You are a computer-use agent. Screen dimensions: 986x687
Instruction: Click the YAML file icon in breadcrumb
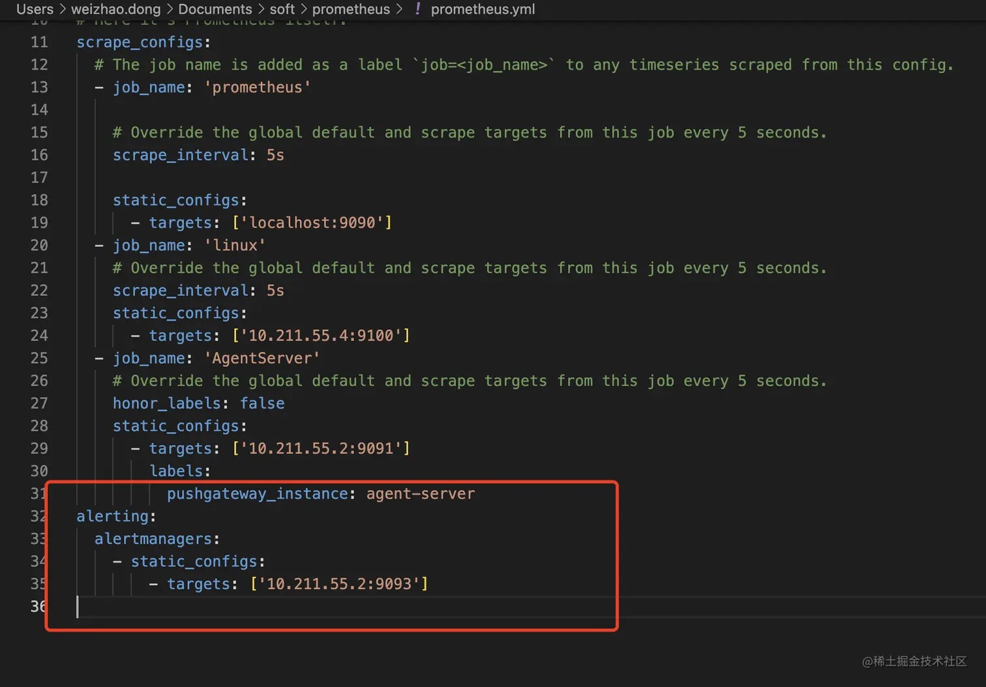(417, 9)
